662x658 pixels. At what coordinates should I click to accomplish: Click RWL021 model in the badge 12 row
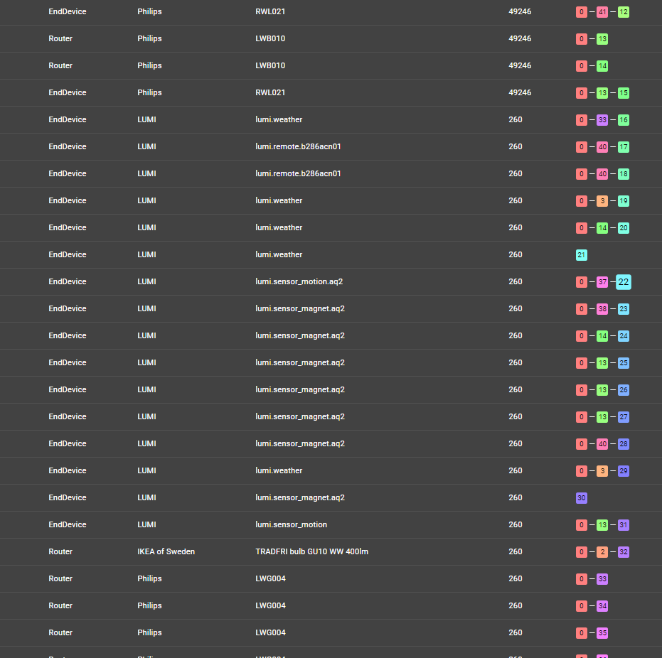(270, 11)
